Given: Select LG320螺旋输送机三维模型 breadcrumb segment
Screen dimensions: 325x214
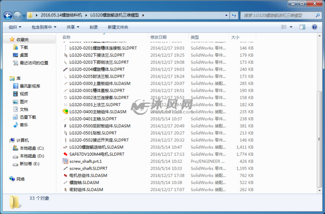Looking at the screenshot, I should pyautogui.click(x=115, y=15).
